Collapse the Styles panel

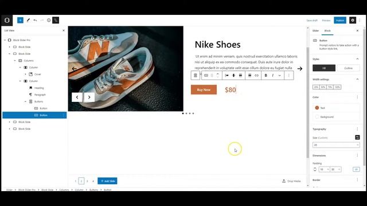pos(357,59)
